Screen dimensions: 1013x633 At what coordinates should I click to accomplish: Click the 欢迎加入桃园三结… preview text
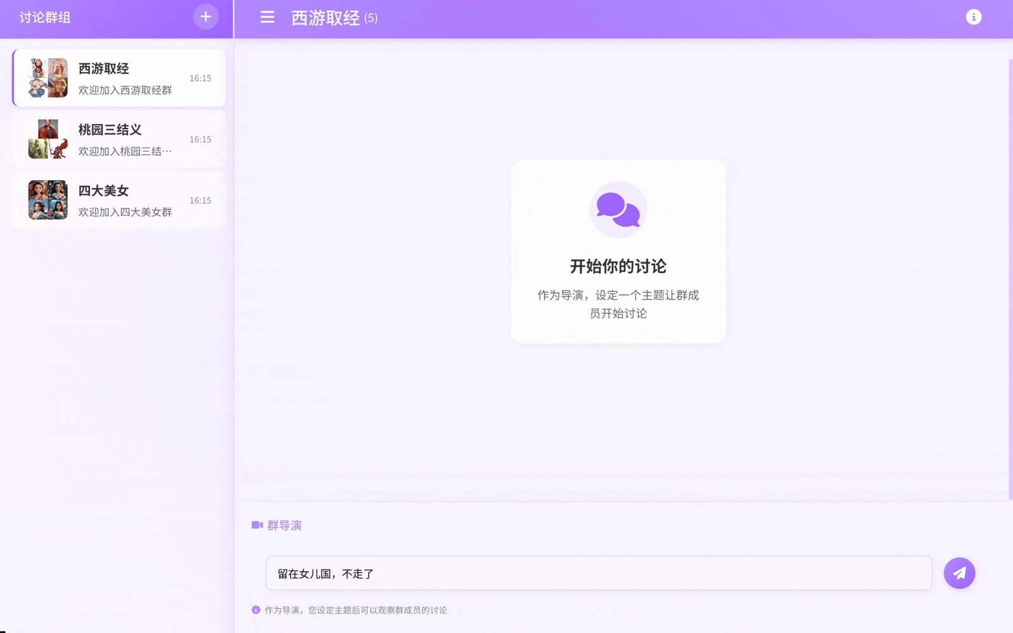pyautogui.click(x=125, y=151)
